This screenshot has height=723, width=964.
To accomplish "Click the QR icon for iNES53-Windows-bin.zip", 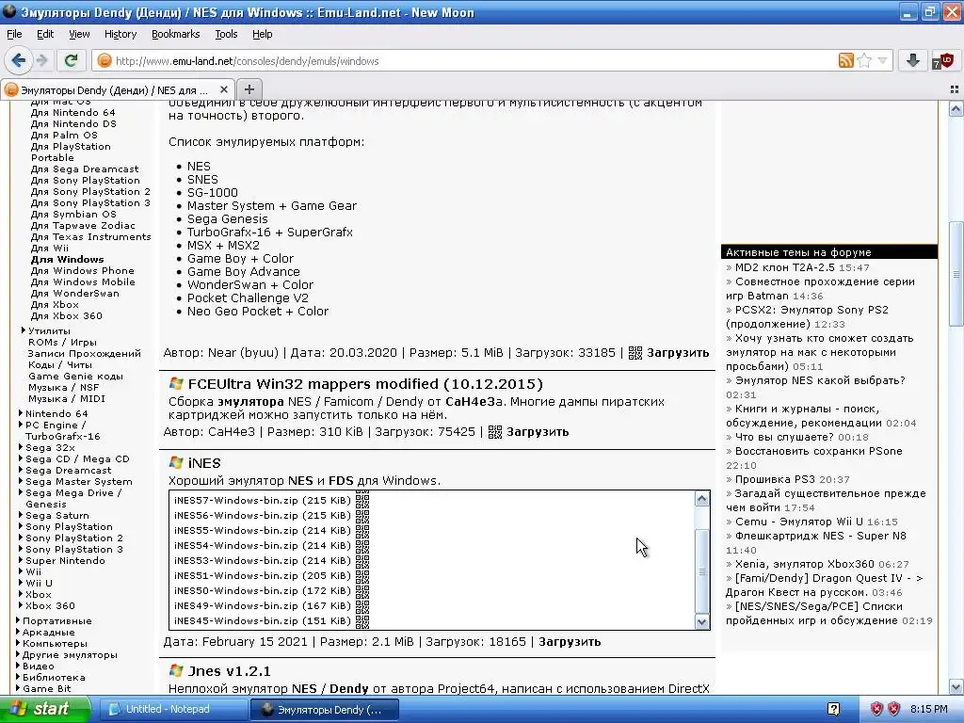I will click(362, 560).
